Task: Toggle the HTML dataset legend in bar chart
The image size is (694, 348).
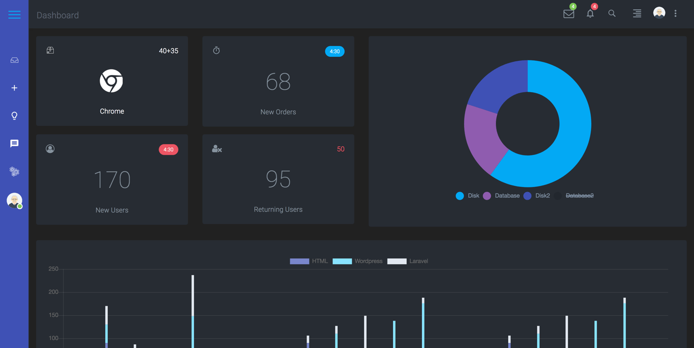Action: [309, 261]
